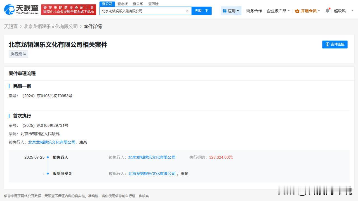This screenshot has width=358, height=201.
Task: Click the crown icon beside 开通会员
Action: click(297, 11)
